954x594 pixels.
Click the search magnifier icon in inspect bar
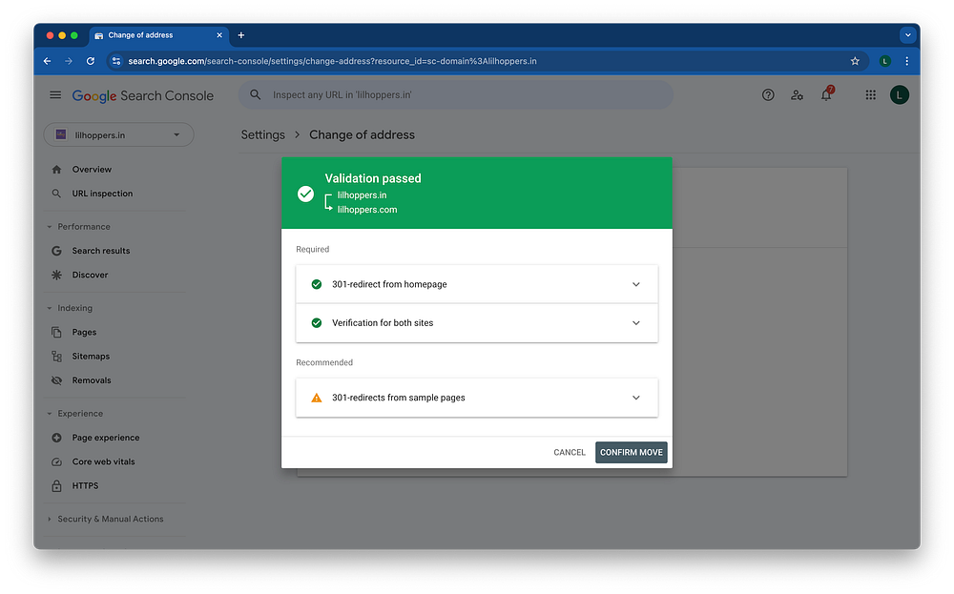(x=256, y=94)
